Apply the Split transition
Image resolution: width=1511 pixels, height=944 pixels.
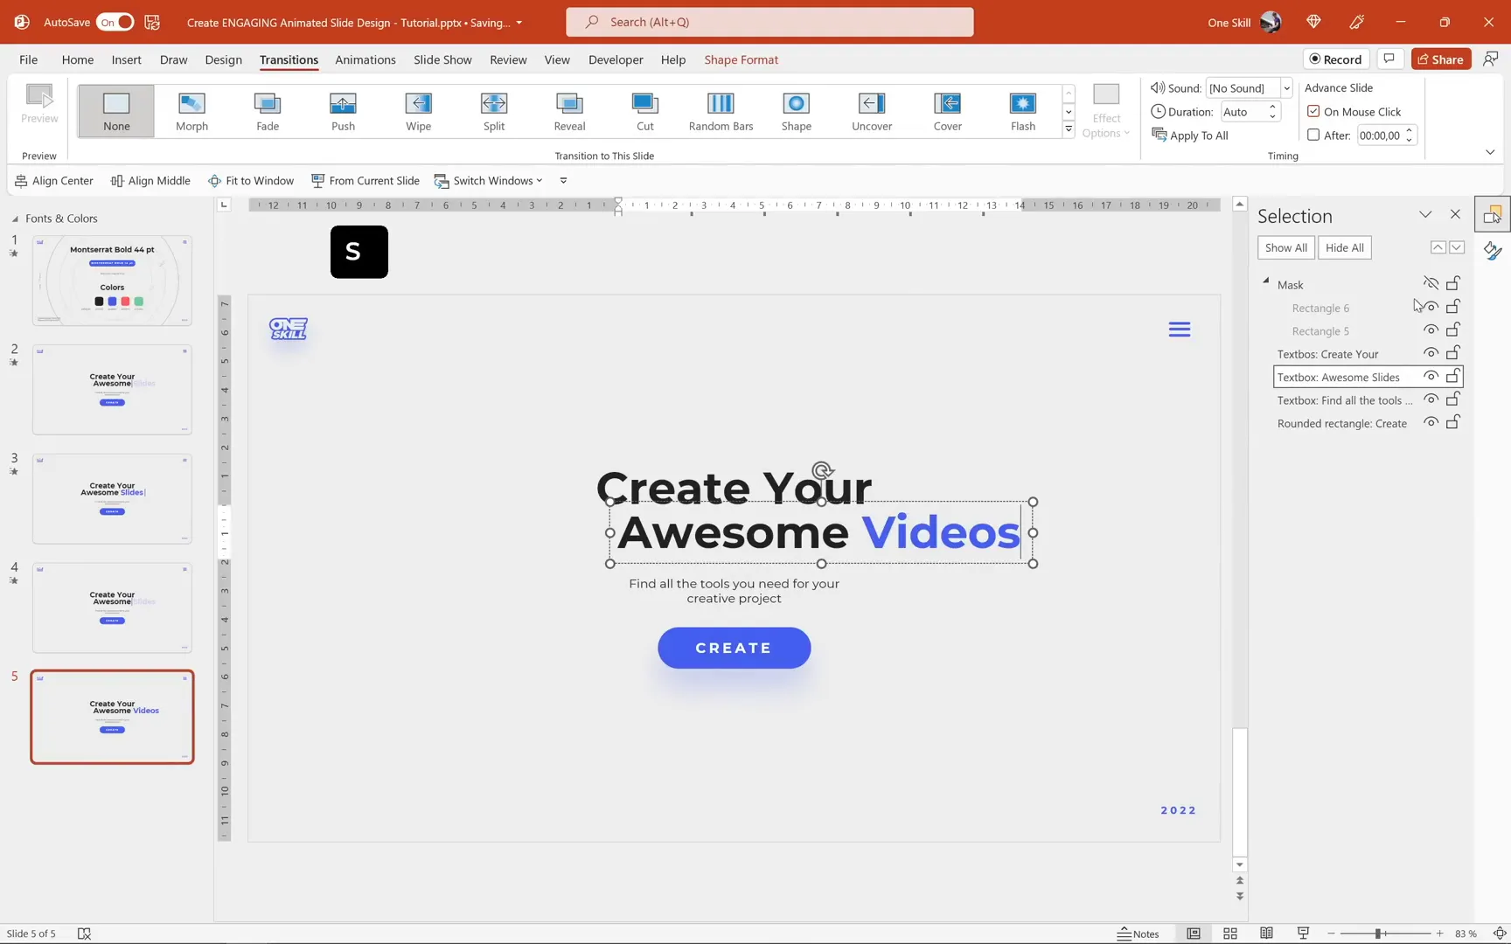[494, 111]
